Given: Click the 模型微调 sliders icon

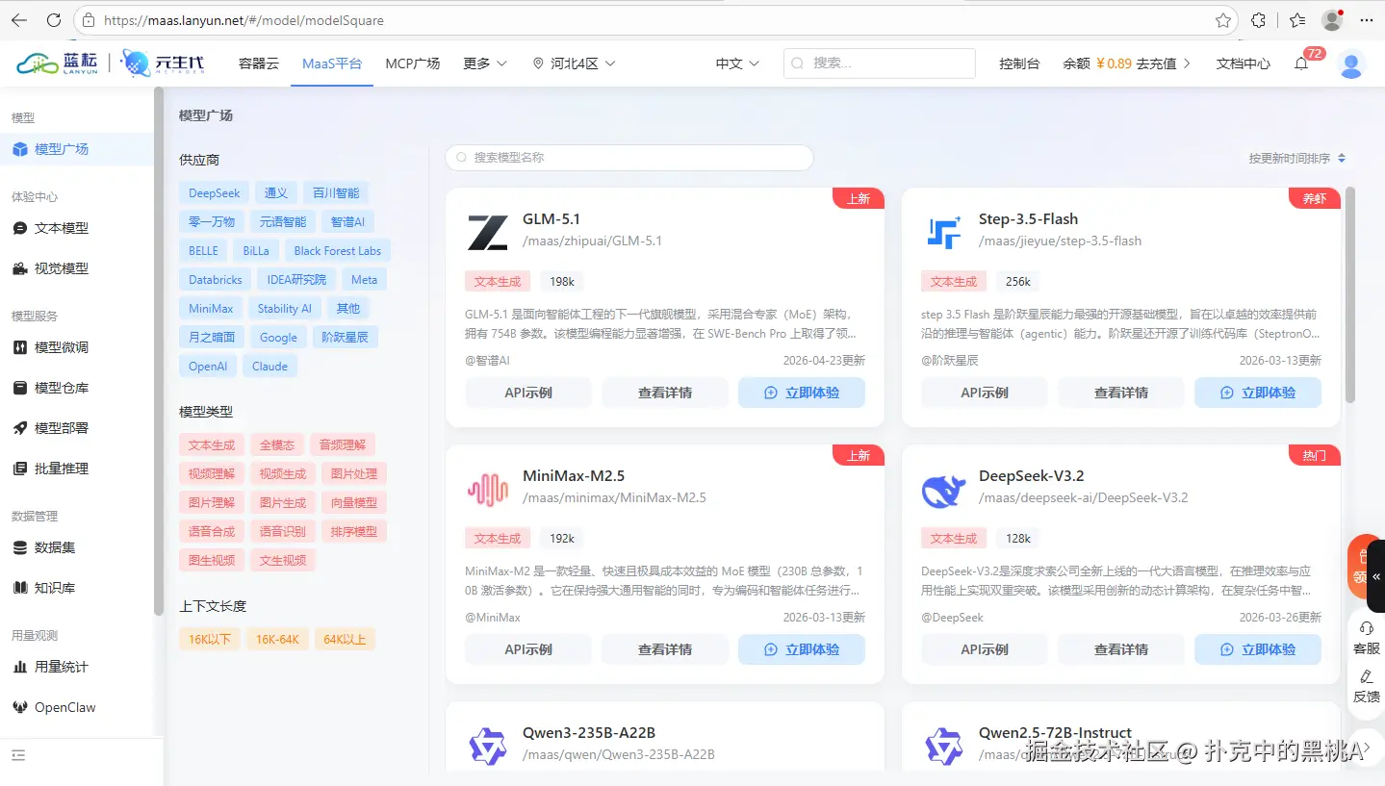Looking at the screenshot, I should tap(19, 347).
